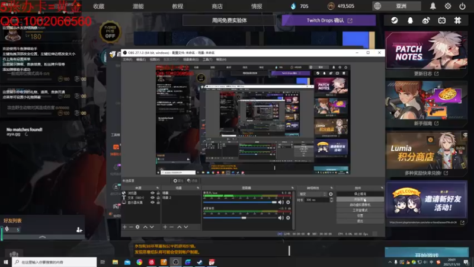Open game settings gear at top right

tap(448, 6)
